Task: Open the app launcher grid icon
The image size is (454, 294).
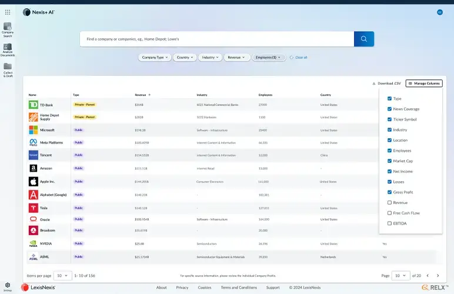Action: click(x=8, y=12)
